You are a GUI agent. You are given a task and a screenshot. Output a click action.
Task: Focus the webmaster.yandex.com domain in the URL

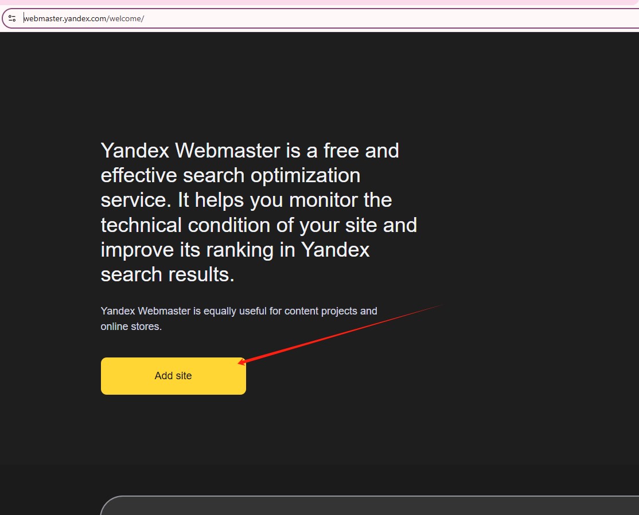coord(65,18)
